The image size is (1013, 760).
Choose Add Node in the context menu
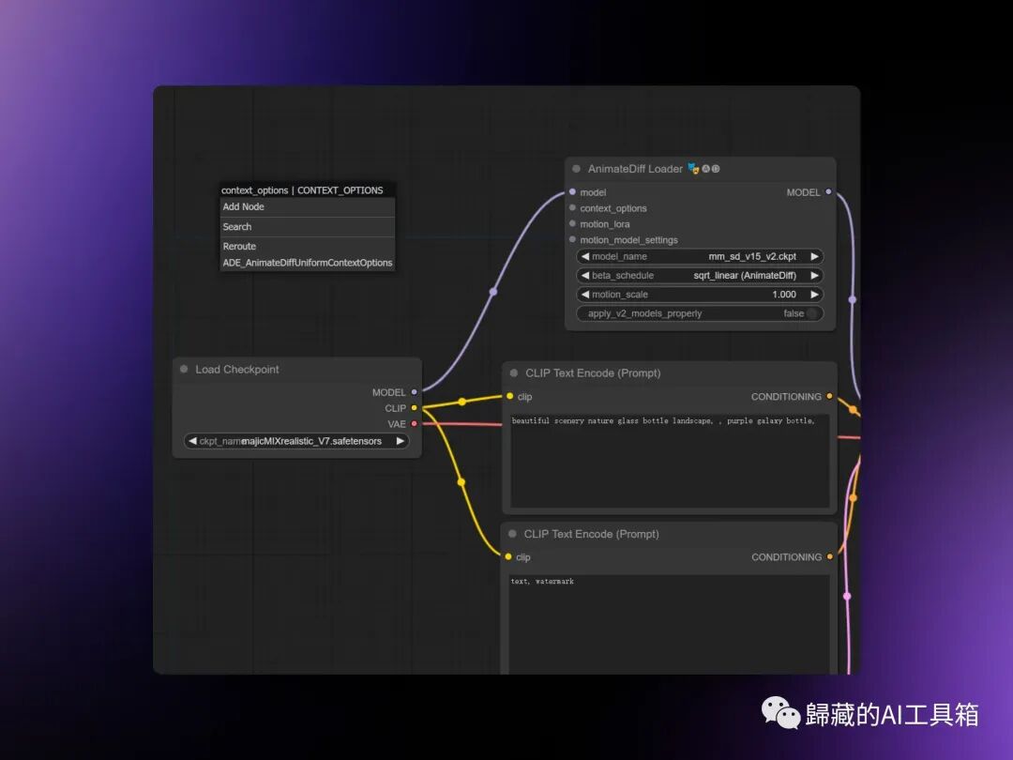point(308,206)
